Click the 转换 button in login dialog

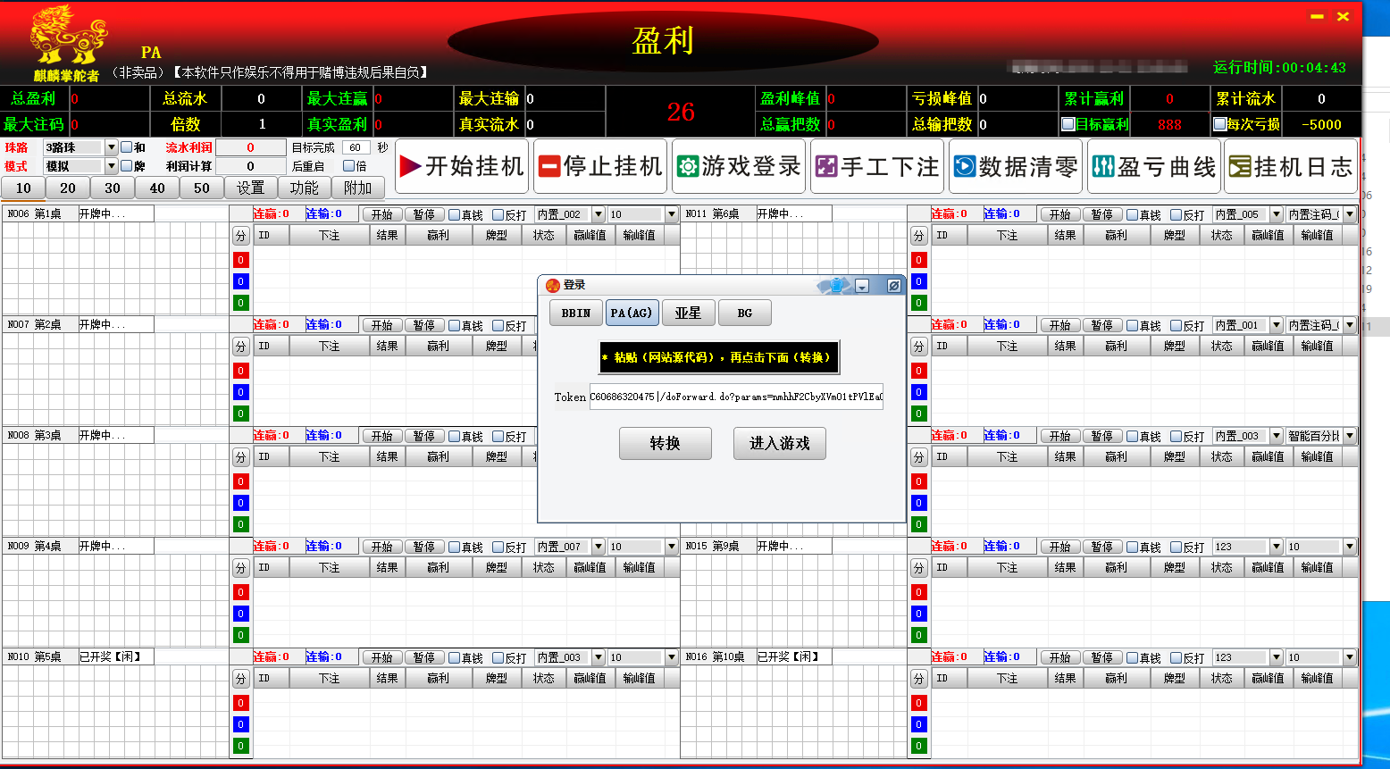point(665,443)
